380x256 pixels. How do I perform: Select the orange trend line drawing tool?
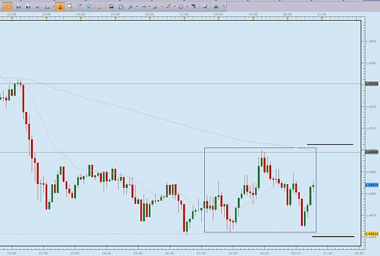tap(168, 7)
